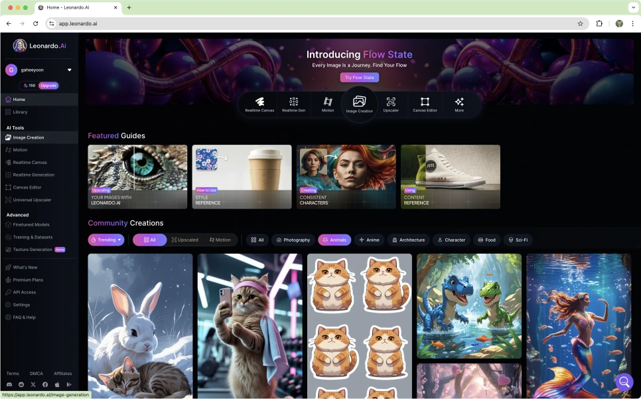Open Realtime Gen from the banner toolbar

click(293, 104)
